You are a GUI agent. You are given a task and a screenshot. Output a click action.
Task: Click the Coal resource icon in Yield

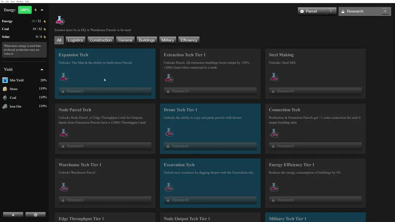pos(5,98)
